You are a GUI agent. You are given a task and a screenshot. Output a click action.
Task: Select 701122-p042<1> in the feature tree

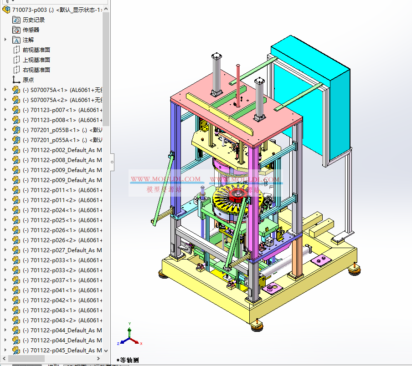pyautogui.click(x=59, y=300)
